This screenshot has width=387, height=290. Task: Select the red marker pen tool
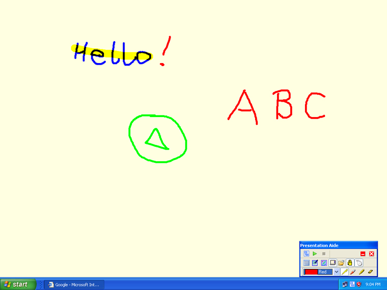point(353,272)
